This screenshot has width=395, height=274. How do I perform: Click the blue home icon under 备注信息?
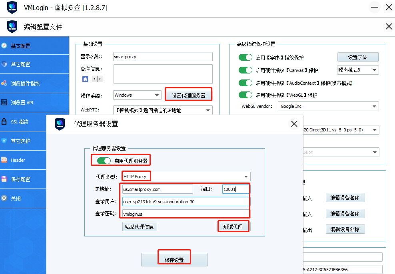click(x=85, y=79)
